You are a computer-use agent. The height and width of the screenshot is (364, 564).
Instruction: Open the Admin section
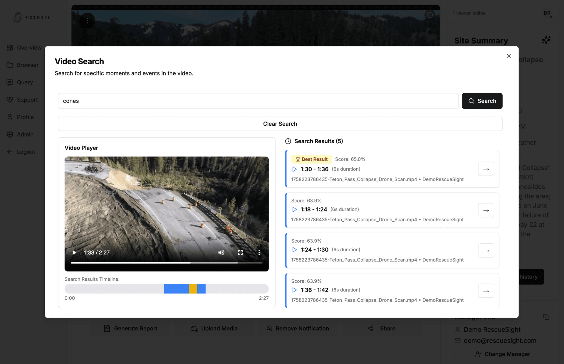click(25, 134)
